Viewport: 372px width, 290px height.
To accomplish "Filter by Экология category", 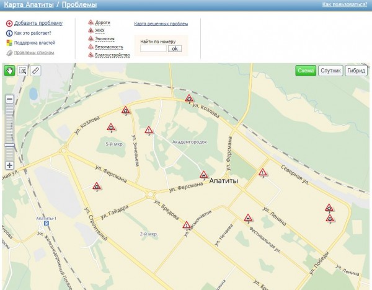I will click(x=105, y=38).
